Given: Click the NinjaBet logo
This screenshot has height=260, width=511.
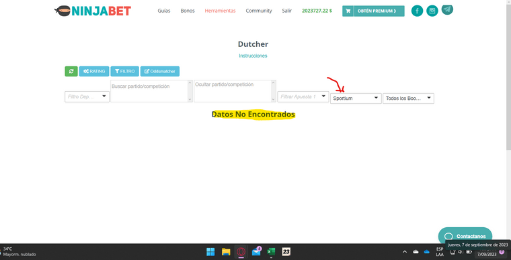Looking at the screenshot, I should pos(93,11).
